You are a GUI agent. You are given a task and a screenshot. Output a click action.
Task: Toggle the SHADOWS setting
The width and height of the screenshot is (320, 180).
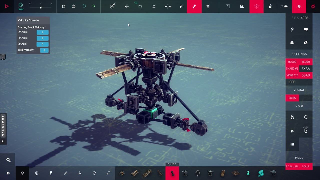point(292,69)
